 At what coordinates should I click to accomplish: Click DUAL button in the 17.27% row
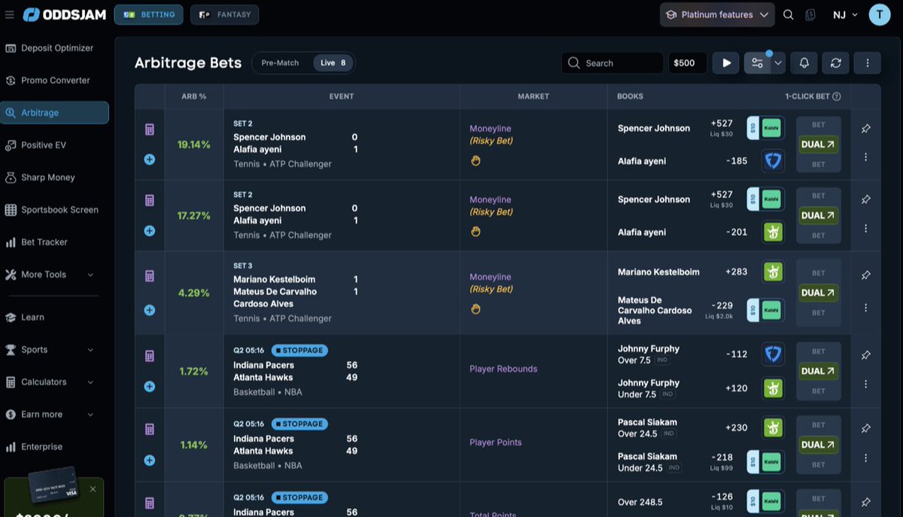pos(818,215)
